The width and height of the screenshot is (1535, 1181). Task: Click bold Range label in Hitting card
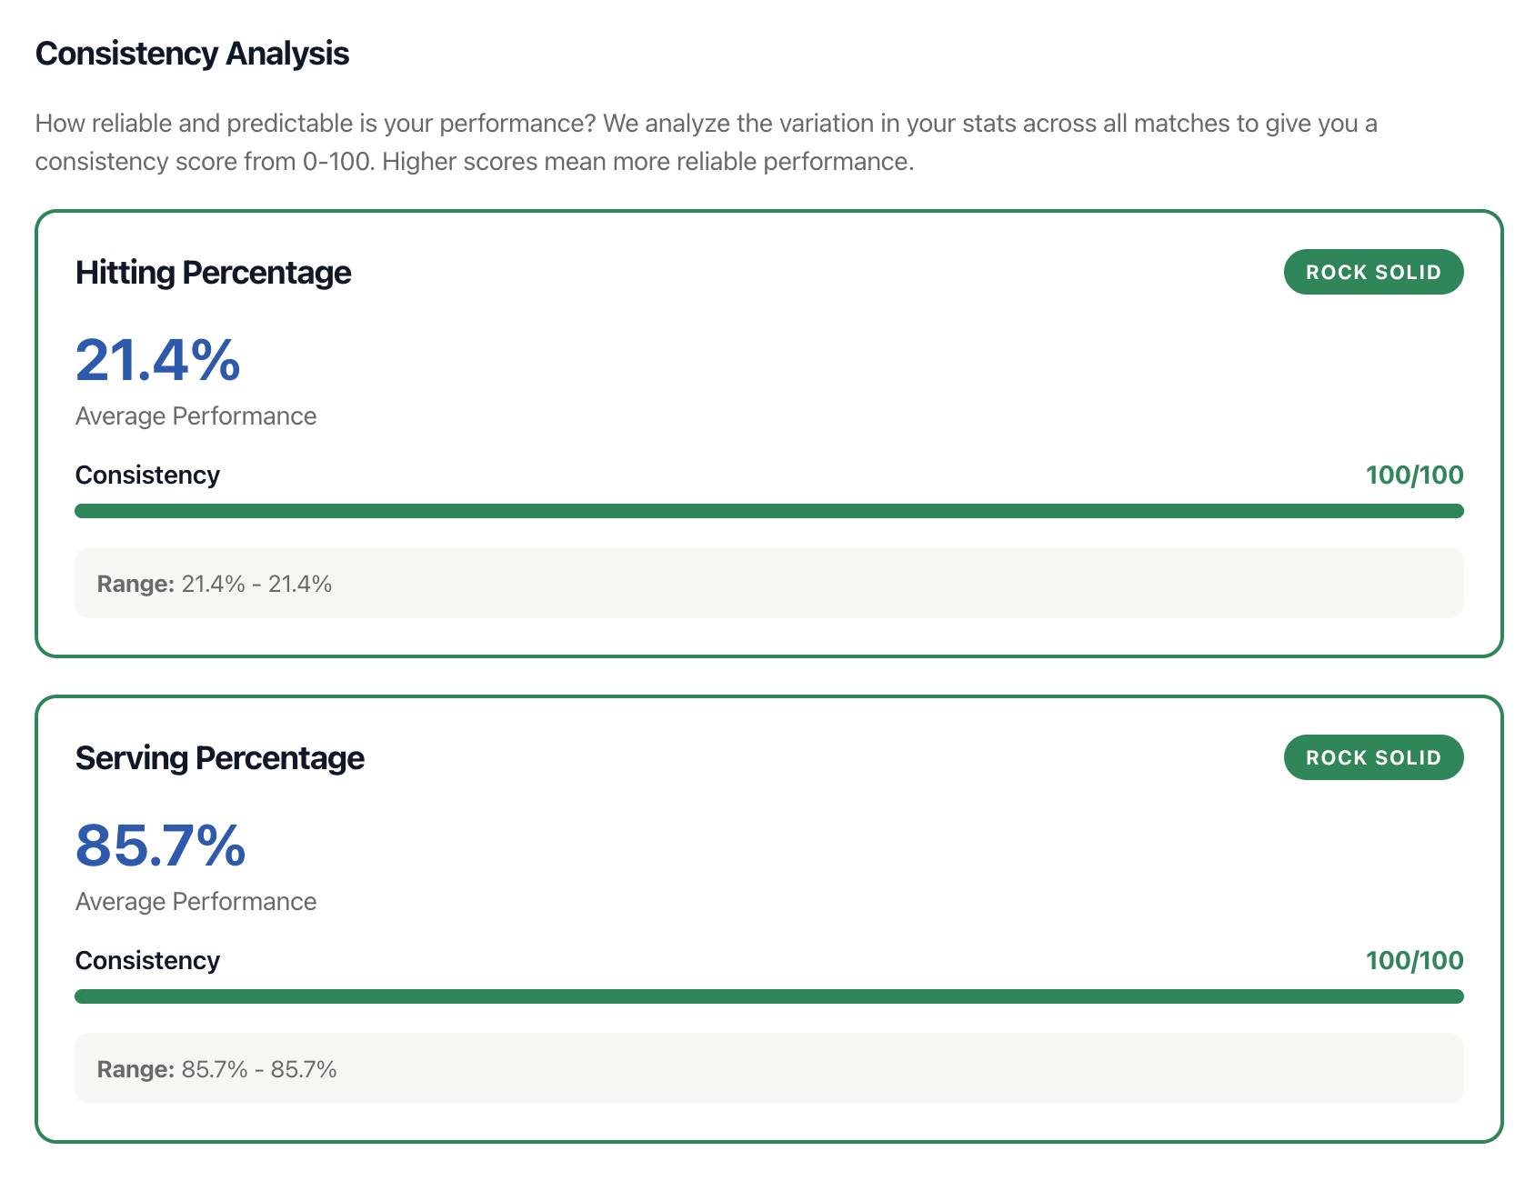(x=135, y=584)
